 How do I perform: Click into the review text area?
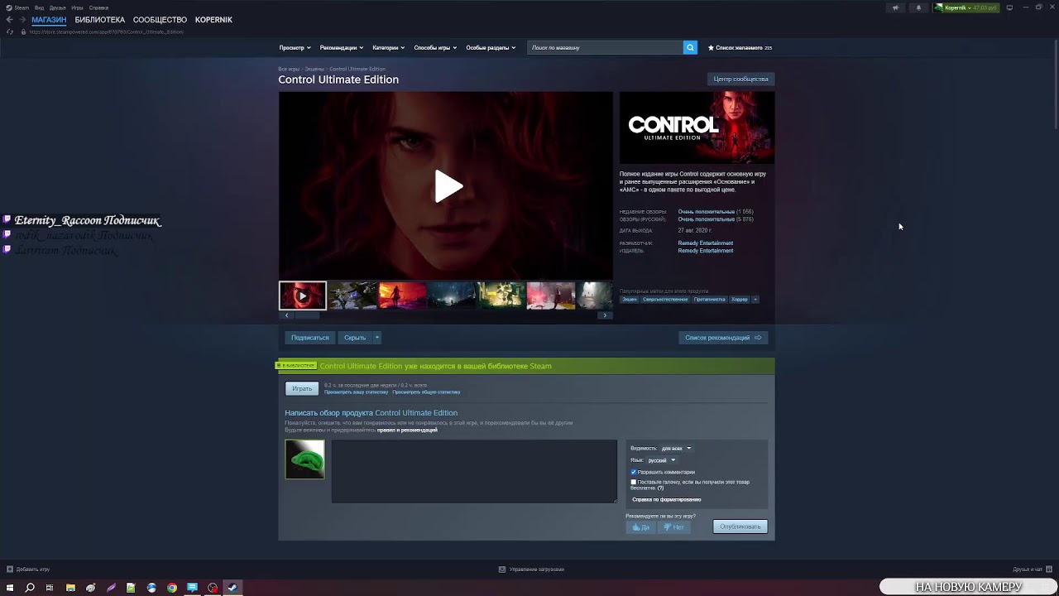pos(474,471)
